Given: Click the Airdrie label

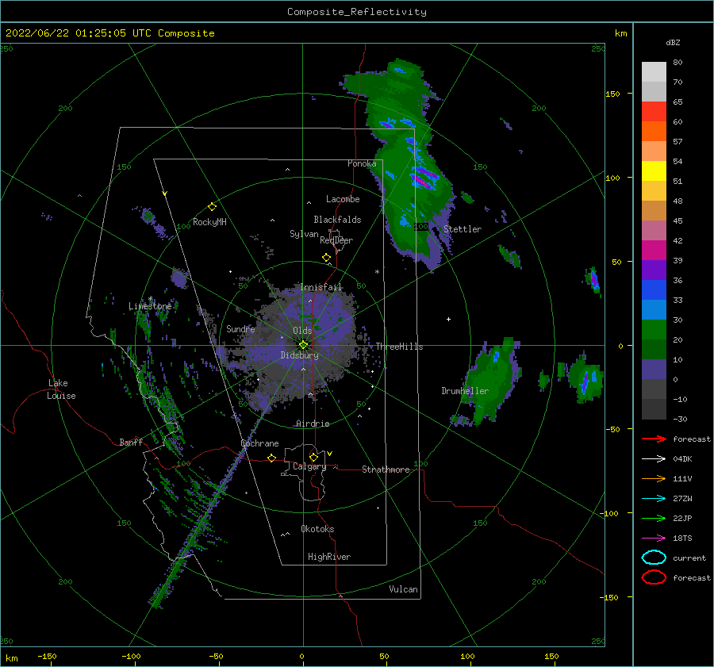Looking at the screenshot, I should pos(313,424).
